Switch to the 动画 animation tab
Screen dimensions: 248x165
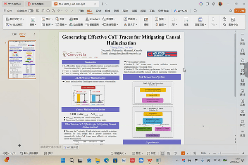pos(116,11)
